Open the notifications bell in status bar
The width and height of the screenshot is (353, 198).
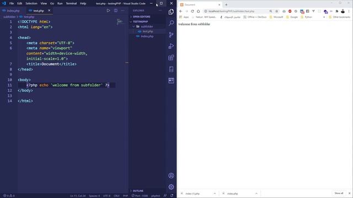(172, 196)
